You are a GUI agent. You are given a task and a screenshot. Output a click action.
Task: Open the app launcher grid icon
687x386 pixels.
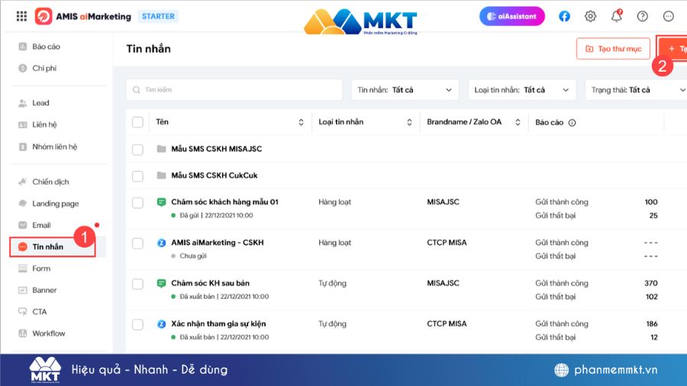click(21, 16)
